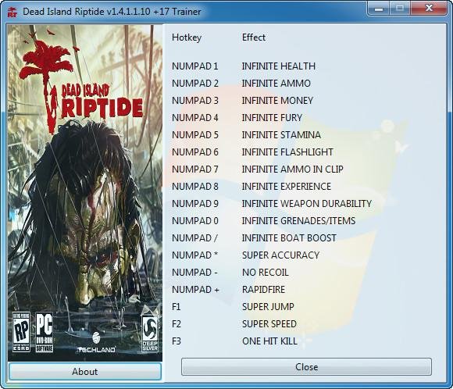The height and width of the screenshot is (389, 453).
Task: Click the window title text
Action: pos(112,12)
